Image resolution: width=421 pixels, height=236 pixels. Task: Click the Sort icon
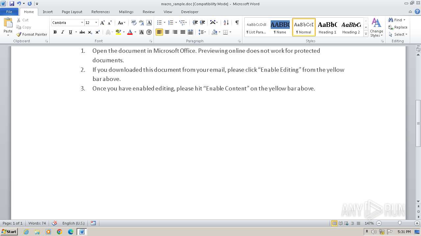226,23
